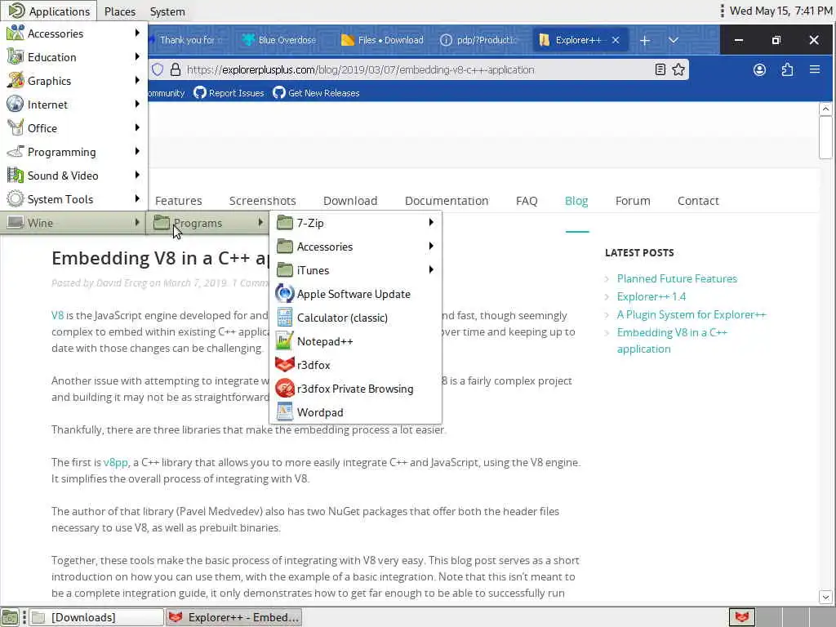Open Report Issues bookmark
The width and height of the screenshot is (836, 627).
[229, 93]
